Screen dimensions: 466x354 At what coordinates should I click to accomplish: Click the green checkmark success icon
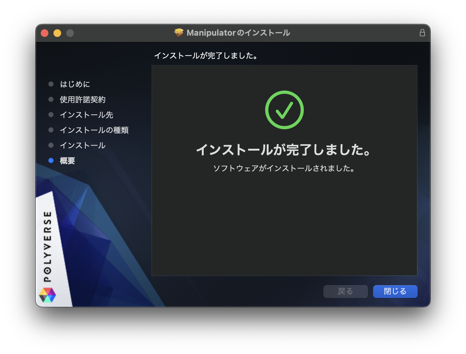pyautogui.click(x=284, y=110)
